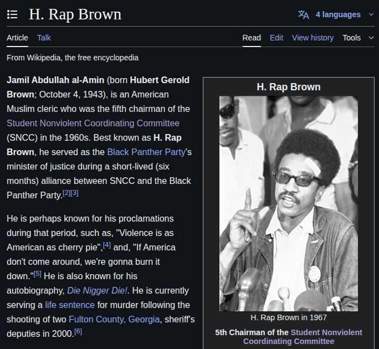This screenshot has width=379, height=349.
Task: Click the 'From Wikipedia, the free encyclopedia' tagline
Action: pos(73,58)
